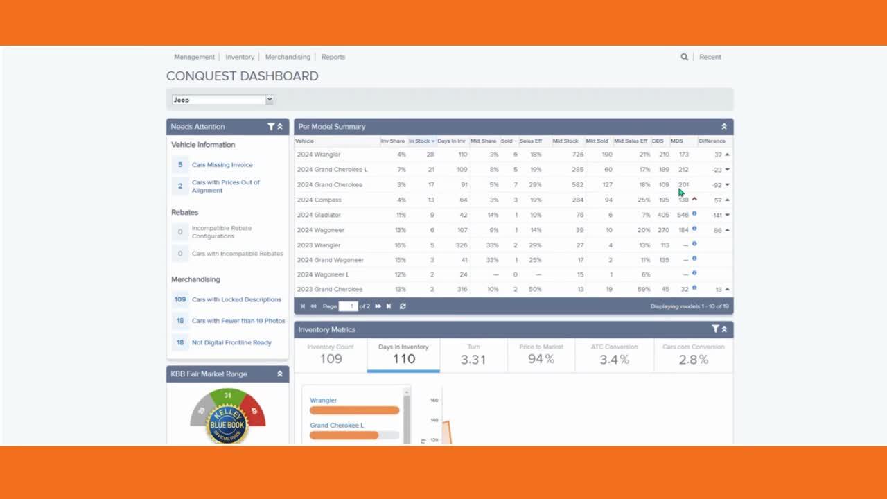Open the Merchandising menu
The width and height of the screenshot is (887, 499).
pos(288,57)
